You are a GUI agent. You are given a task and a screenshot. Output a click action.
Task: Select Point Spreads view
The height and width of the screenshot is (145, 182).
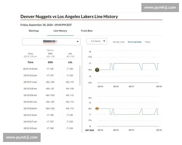134,42
